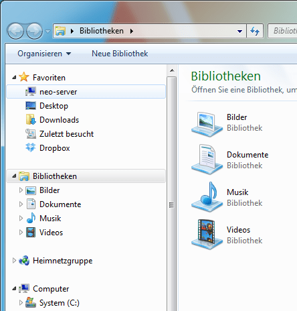
Task: Expand the Heimnetzgruppe node
Action: point(14,261)
